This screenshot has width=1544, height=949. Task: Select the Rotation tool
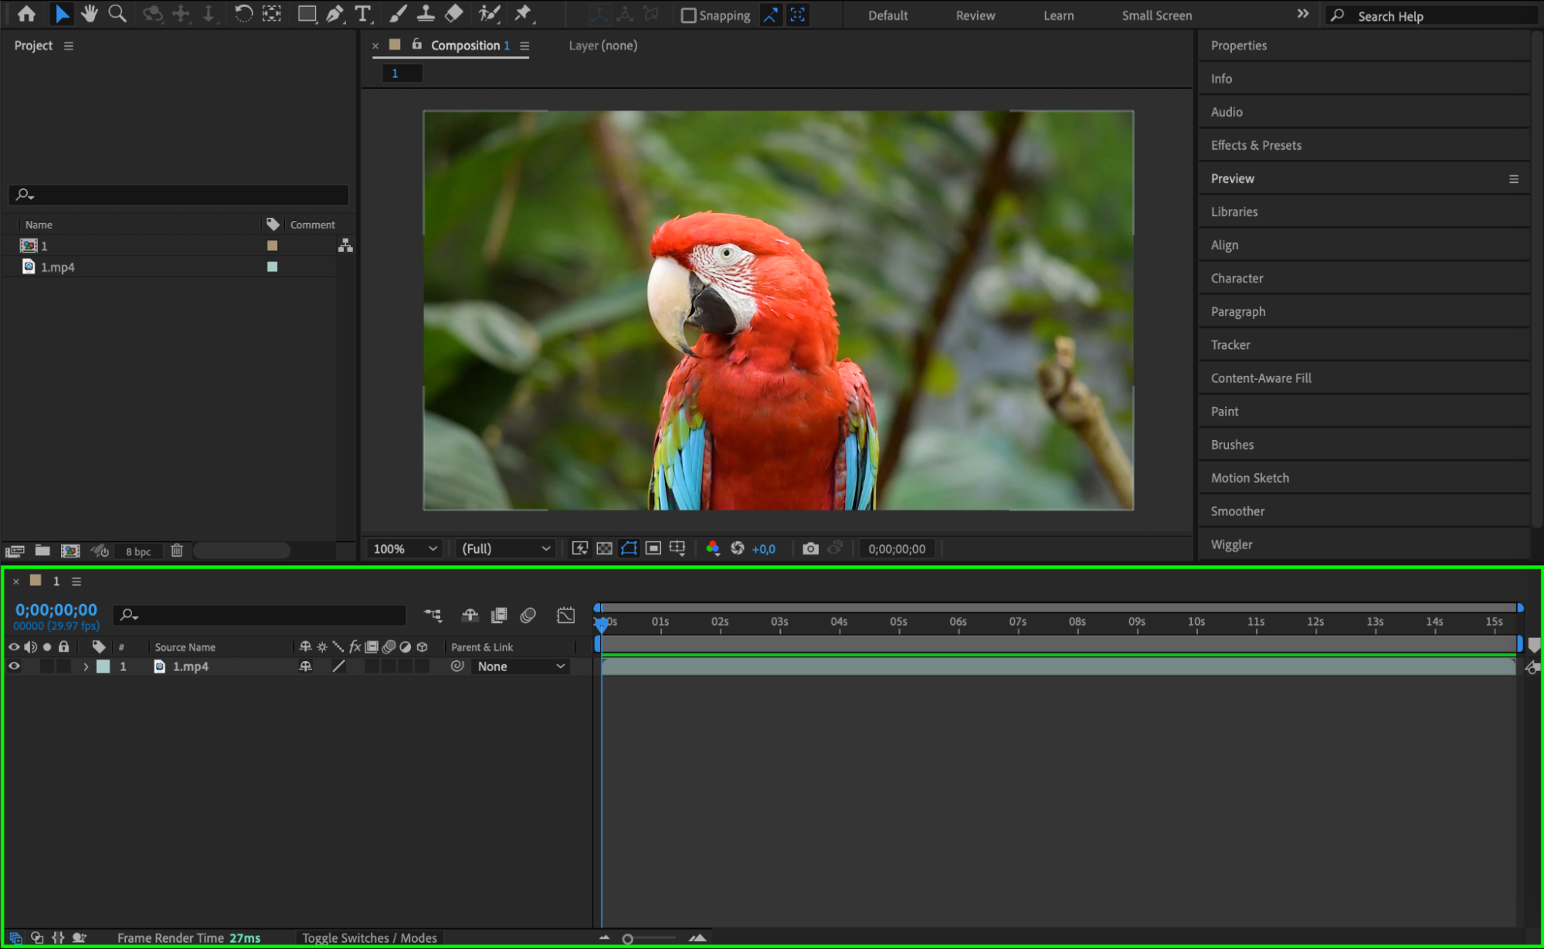point(243,14)
